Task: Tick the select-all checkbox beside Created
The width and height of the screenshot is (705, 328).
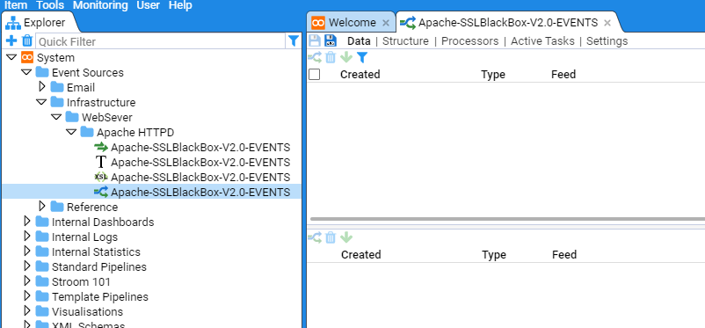Action: coord(315,74)
